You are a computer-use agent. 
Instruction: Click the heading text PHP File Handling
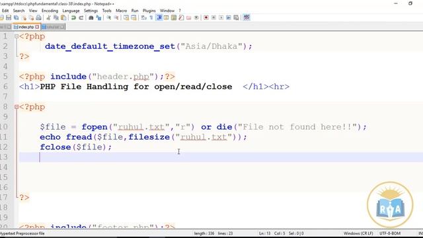point(84,87)
